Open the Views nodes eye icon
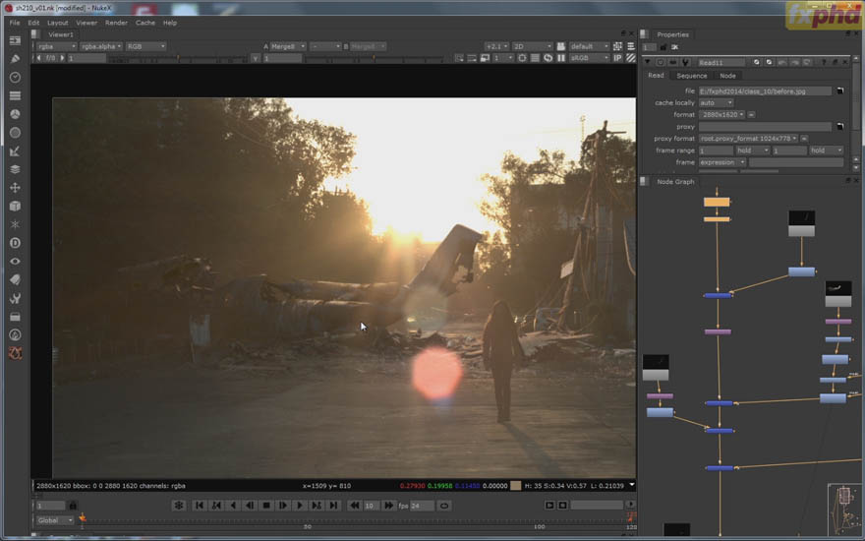This screenshot has width=865, height=541. 15,261
